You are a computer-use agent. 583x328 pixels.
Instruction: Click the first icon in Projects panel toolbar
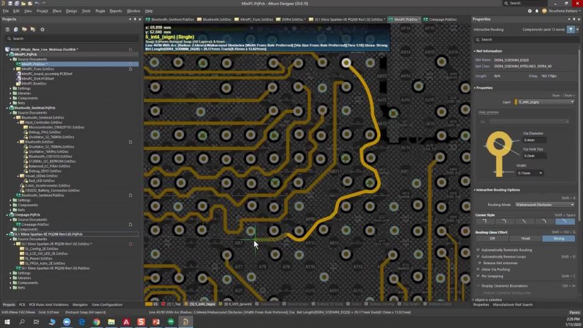pos(7,29)
